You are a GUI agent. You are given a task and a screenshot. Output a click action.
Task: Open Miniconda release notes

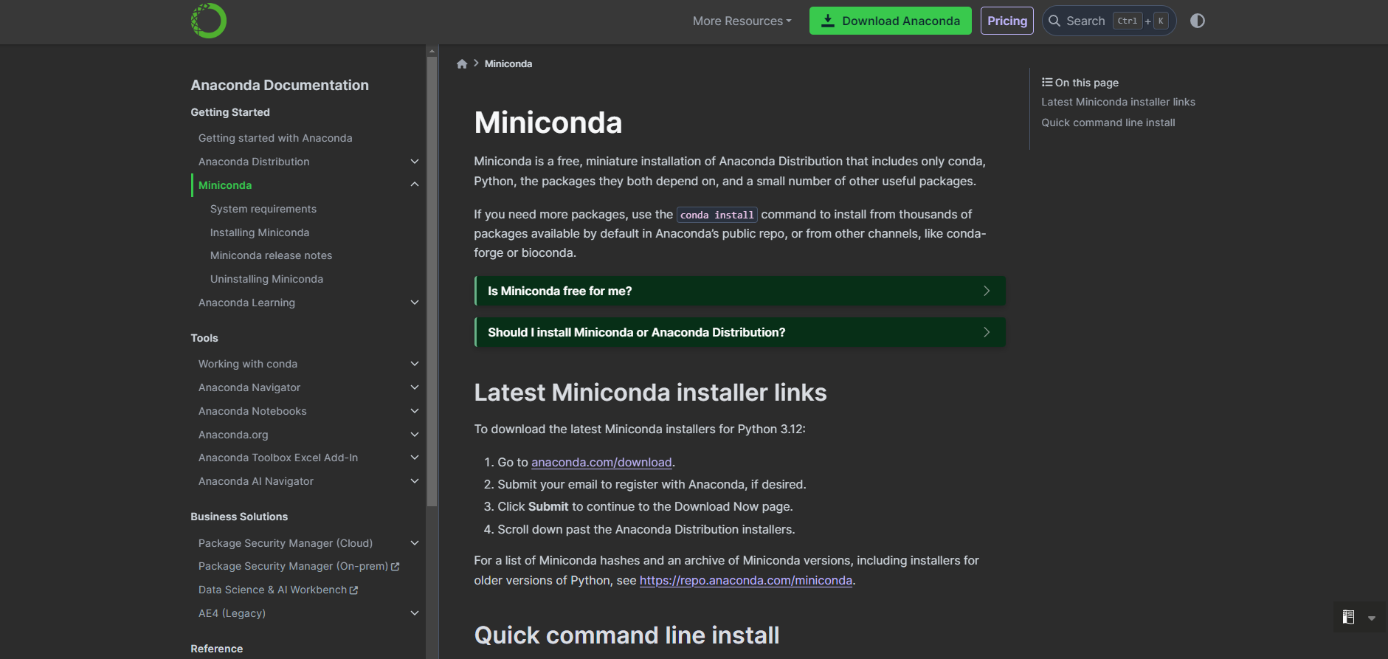[271, 255]
